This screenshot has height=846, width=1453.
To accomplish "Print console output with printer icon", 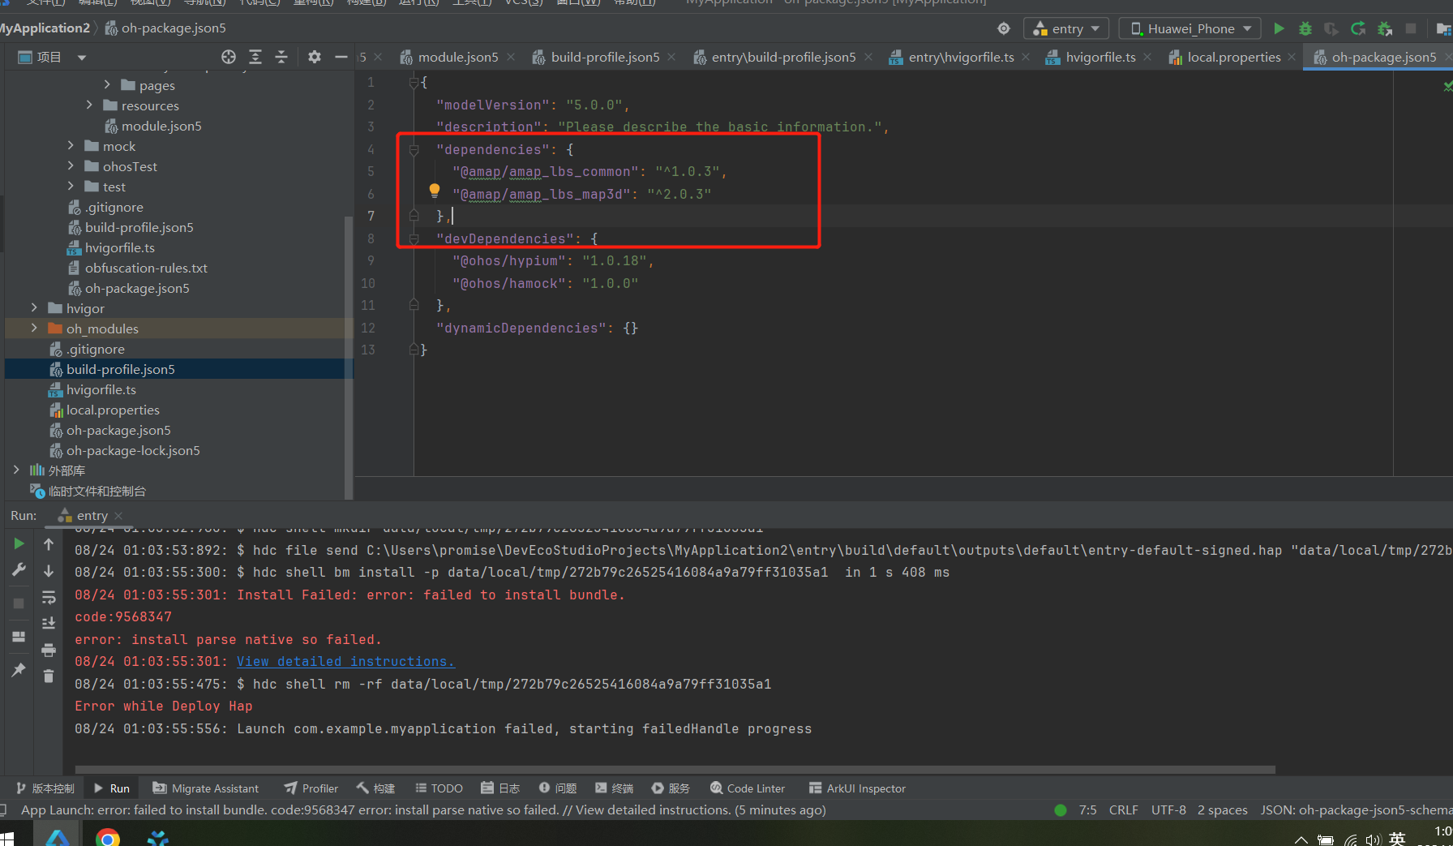I will [x=49, y=650].
